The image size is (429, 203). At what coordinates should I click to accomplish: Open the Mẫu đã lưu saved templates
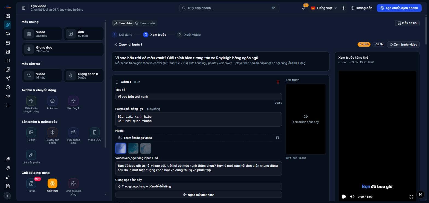407,23
